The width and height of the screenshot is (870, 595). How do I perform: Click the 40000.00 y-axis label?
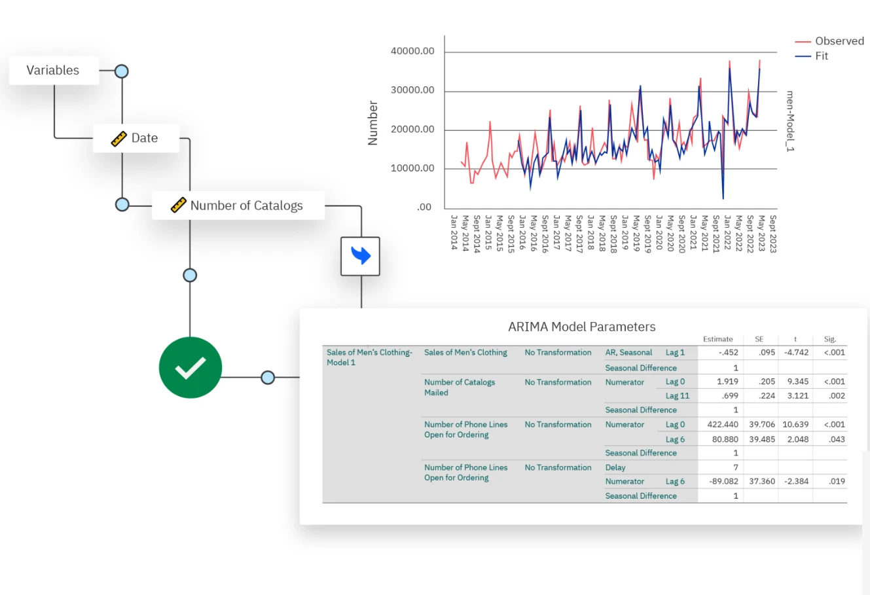coord(412,51)
